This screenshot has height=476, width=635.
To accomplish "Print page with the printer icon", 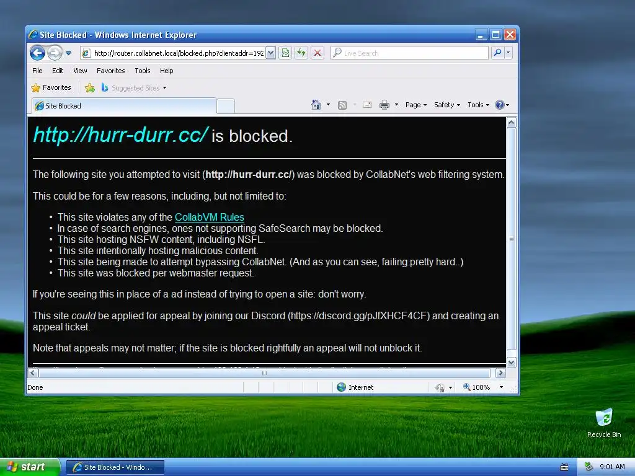I will pos(384,105).
